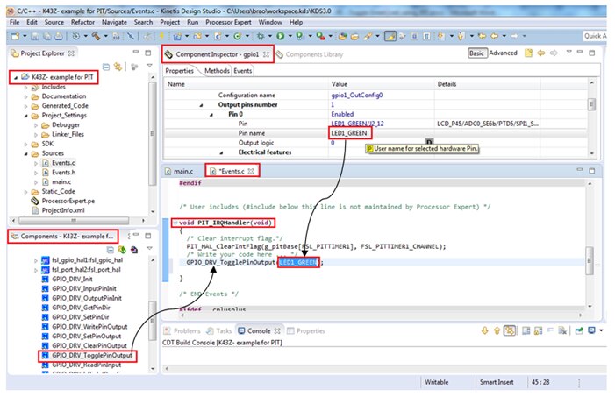Switch Component Inspector to Advanced view
The image size is (615, 397).
point(503,53)
